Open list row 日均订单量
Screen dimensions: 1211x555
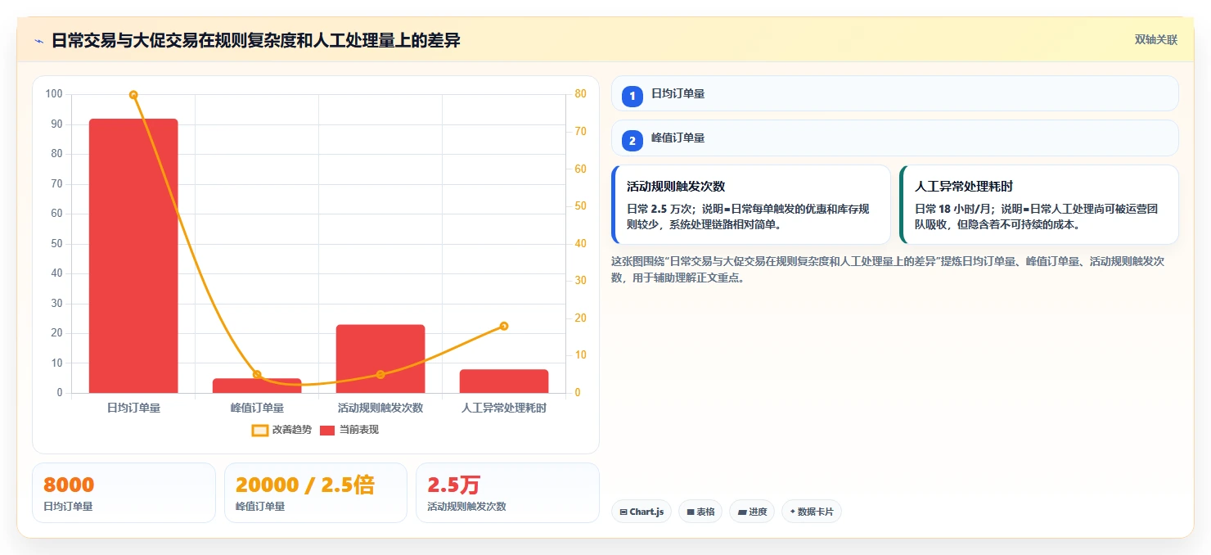(894, 93)
